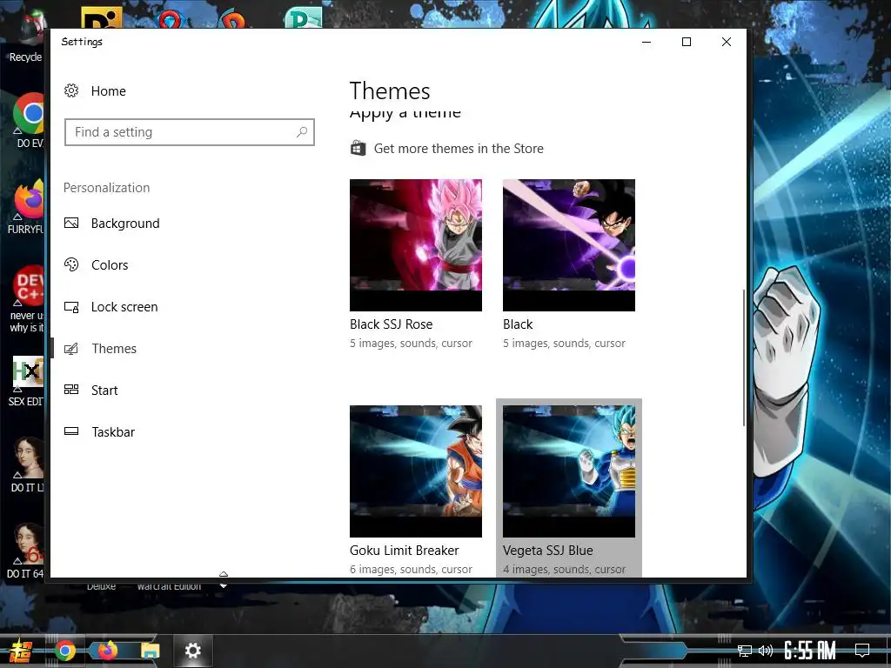Click the Store bag icon

pyautogui.click(x=358, y=148)
